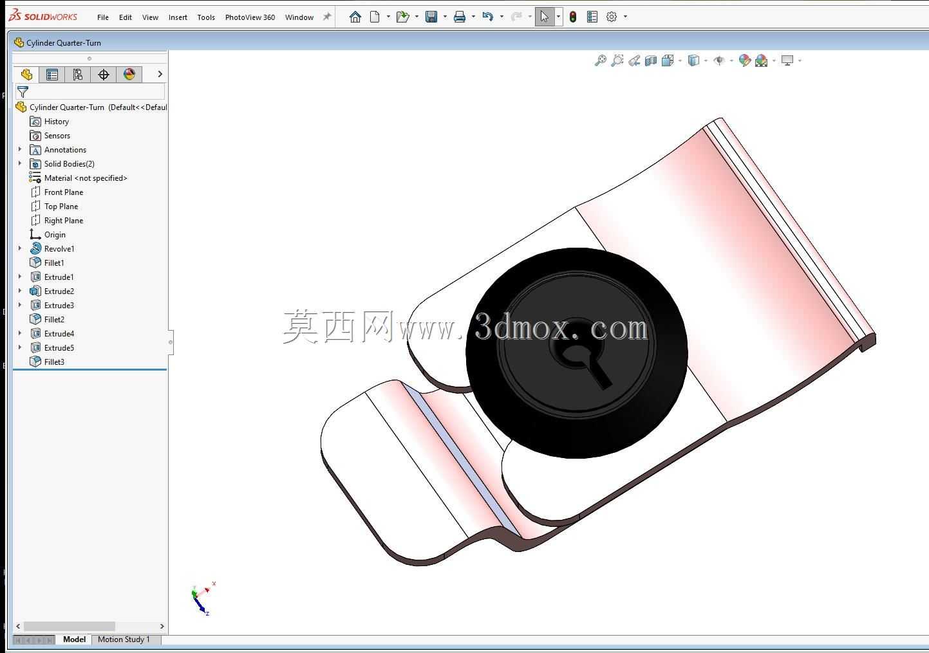This screenshot has height=653, width=929.
Task: Open the File menu
Action: point(103,17)
